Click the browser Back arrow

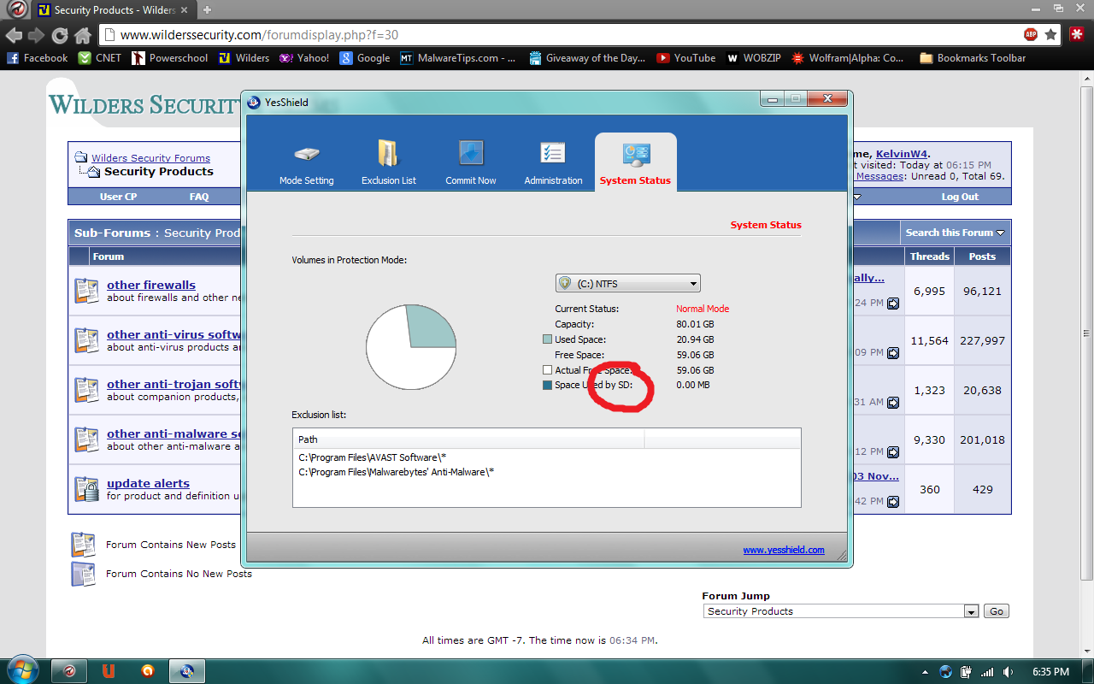(x=14, y=35)
